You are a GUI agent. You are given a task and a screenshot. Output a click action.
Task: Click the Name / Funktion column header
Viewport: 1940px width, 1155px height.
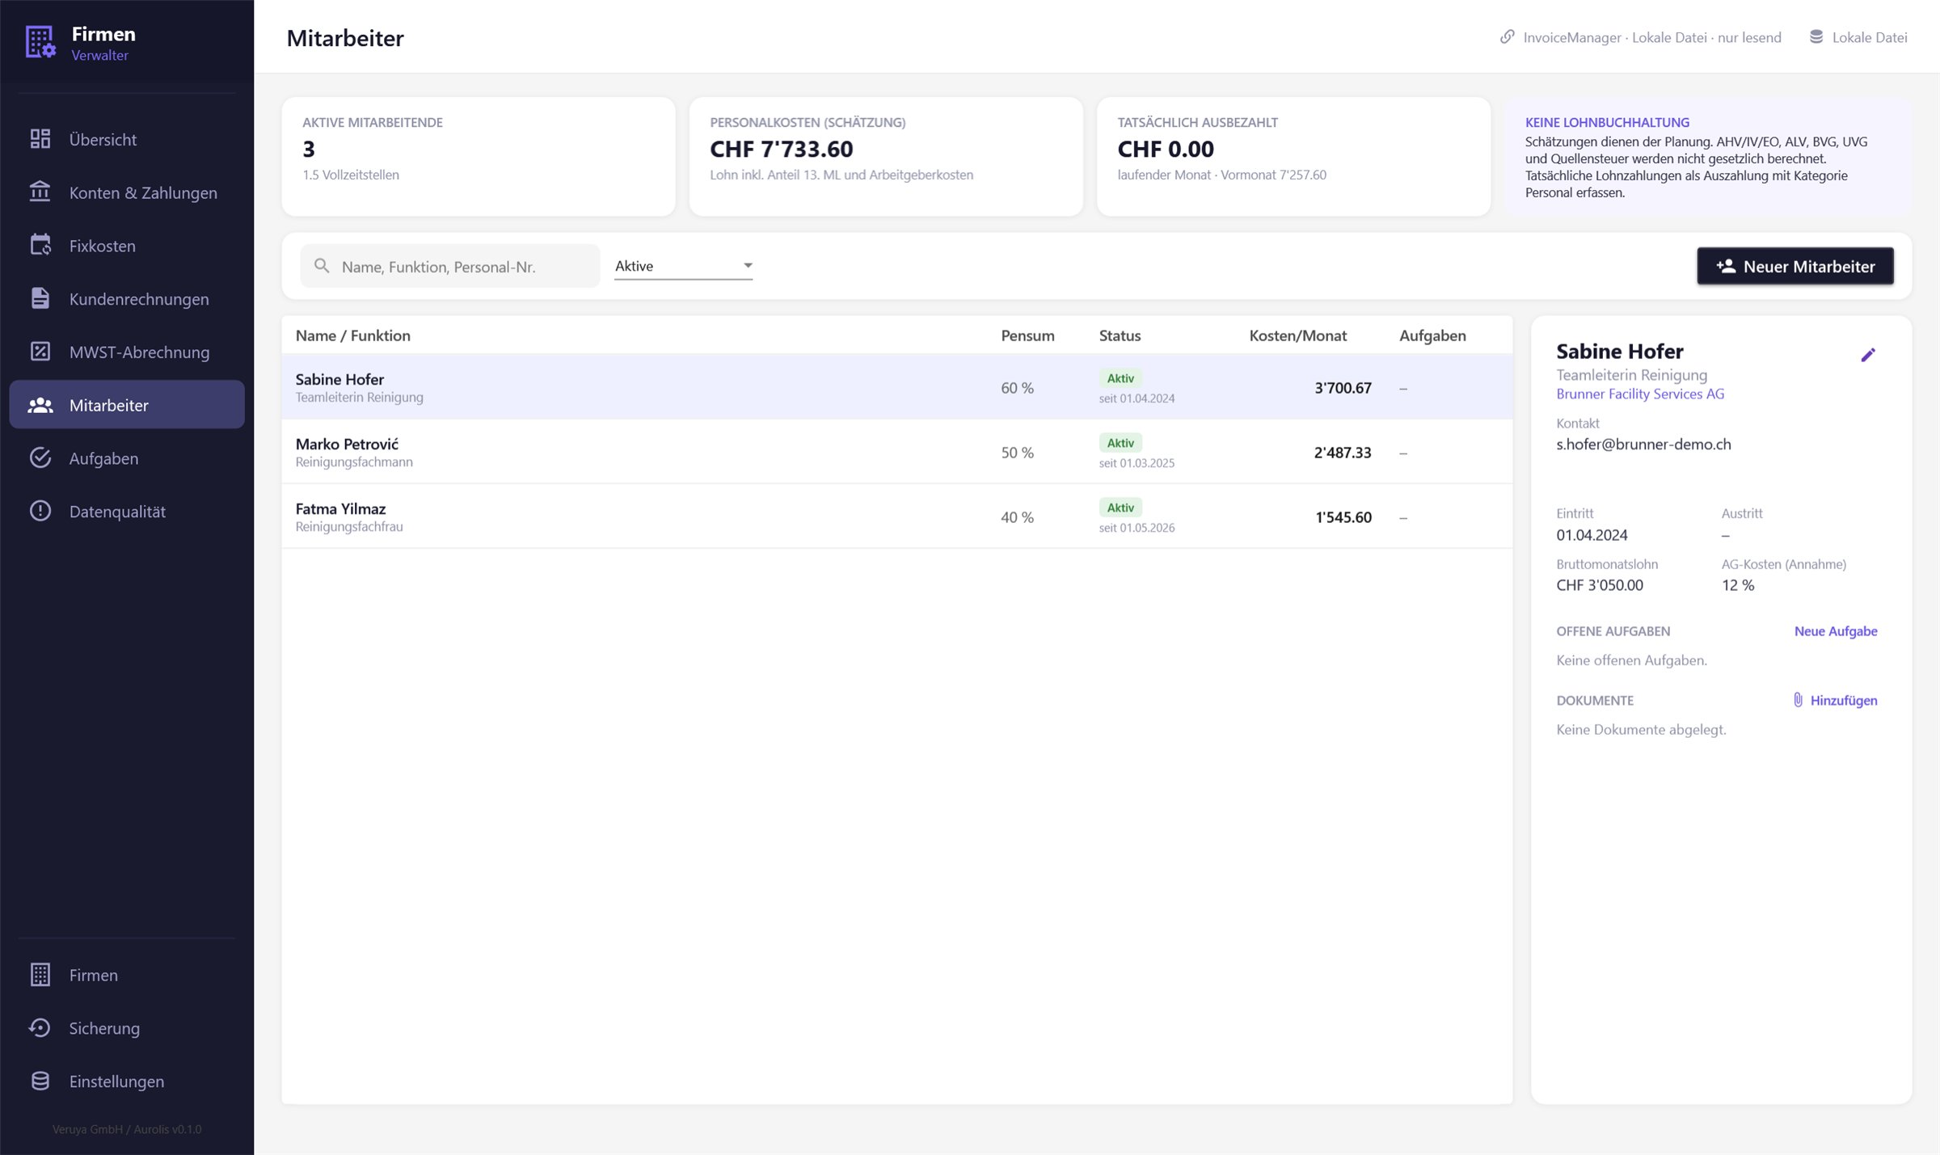353,335
